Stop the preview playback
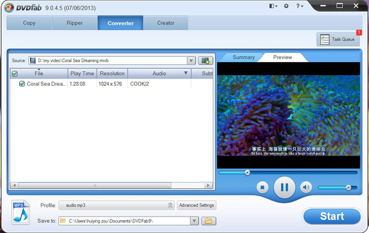369x233 pixels. [x=262, y=188]
